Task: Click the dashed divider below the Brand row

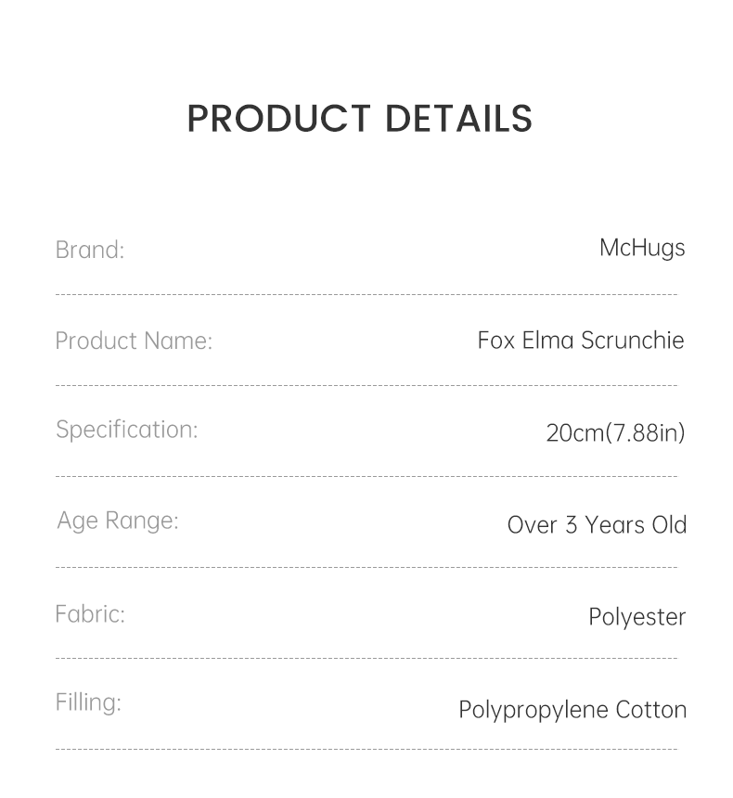Action: click(366, 295)
